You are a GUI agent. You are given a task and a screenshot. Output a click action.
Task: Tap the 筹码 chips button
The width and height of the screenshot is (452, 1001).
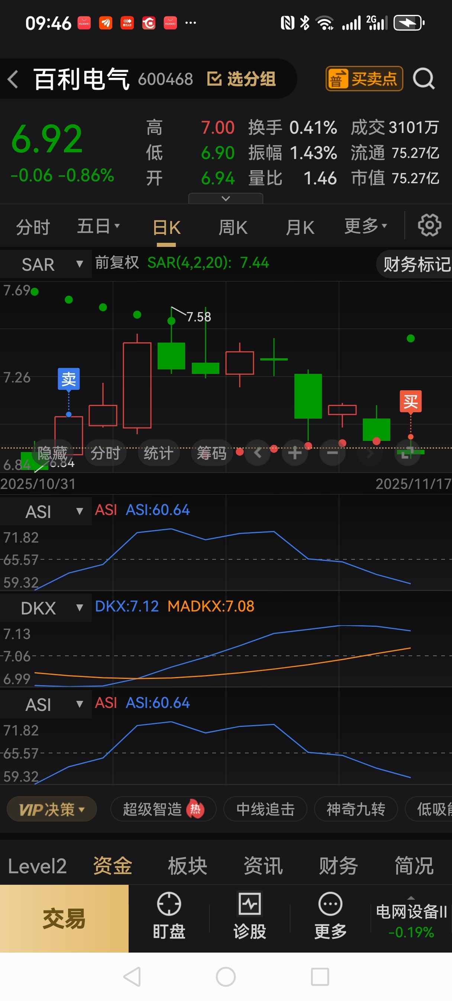[212, 453]
